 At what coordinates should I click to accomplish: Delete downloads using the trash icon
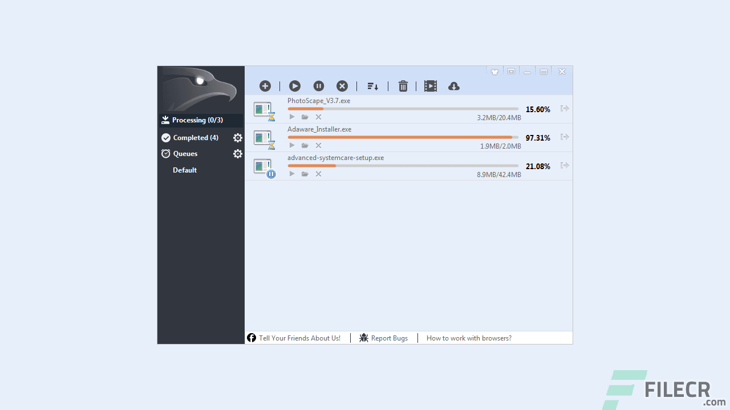point(403,86)
